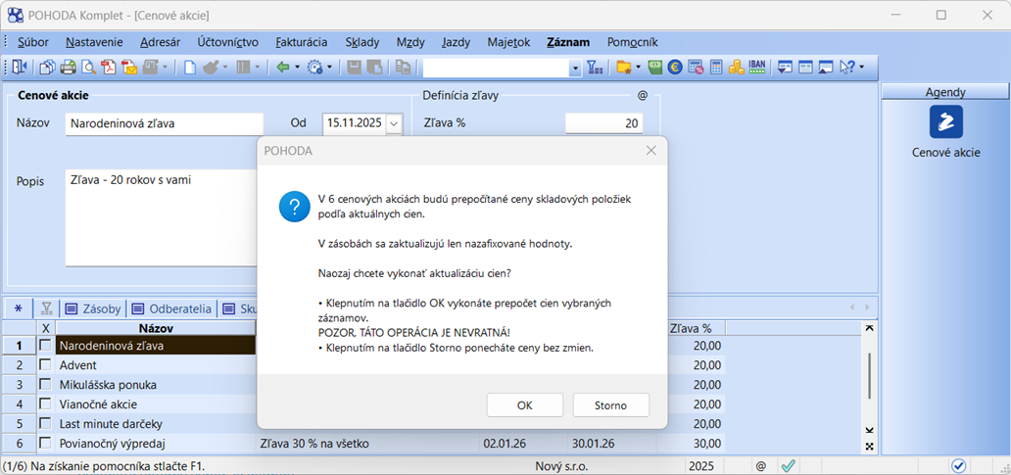The height and width of the screenshot is (475, 1011).
Task: Tick the checkbox for Advent row
Action: [45, 365]
